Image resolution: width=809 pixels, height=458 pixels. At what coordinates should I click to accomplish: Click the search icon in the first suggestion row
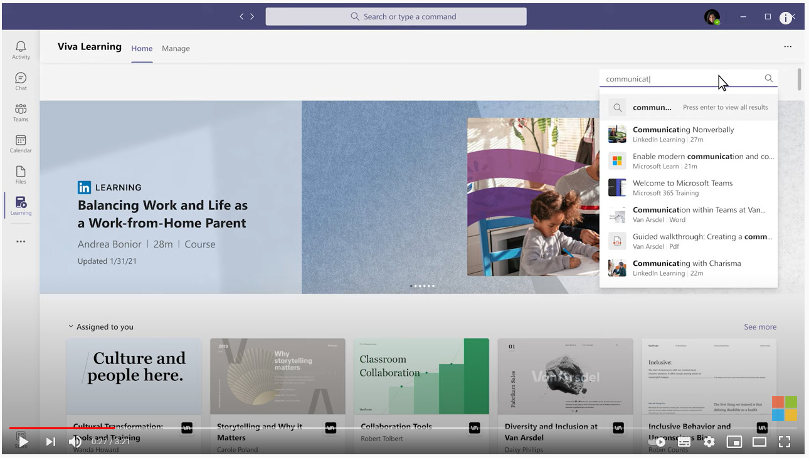click(618, 108)
